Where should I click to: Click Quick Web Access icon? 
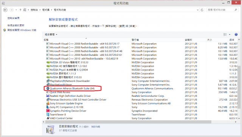pyautogui.click(x=48, y=92)
